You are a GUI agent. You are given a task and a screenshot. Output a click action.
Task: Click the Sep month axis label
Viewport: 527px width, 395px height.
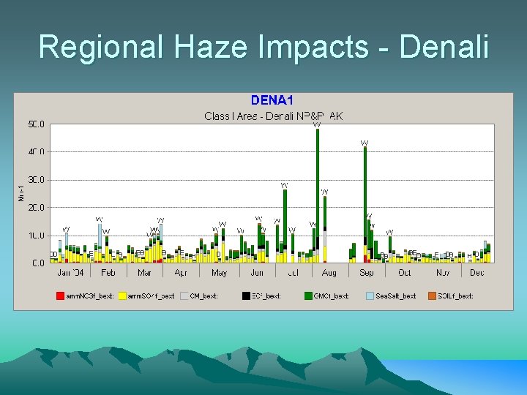367,273
